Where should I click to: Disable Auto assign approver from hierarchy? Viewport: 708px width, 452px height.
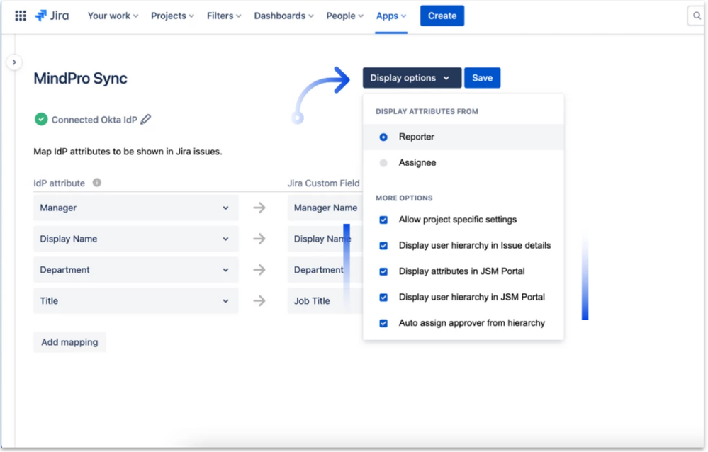pyautogui.click(x=383, y=323)
